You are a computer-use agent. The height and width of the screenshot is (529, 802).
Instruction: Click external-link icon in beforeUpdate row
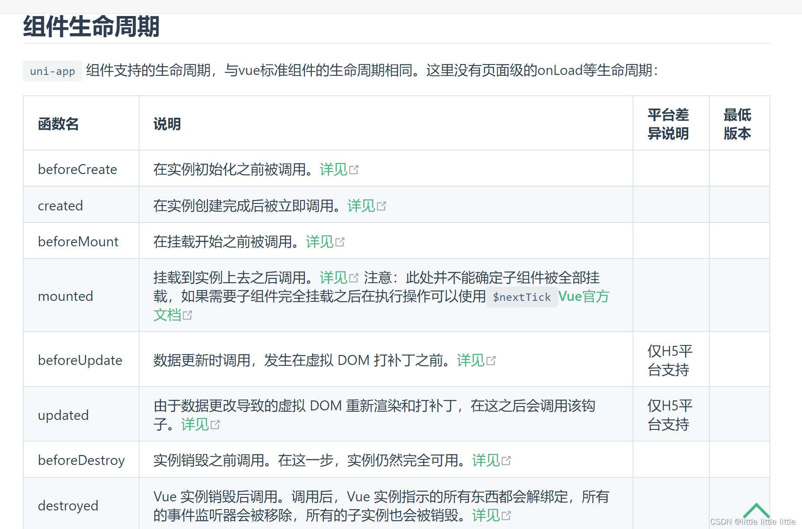tap(491, 361)
